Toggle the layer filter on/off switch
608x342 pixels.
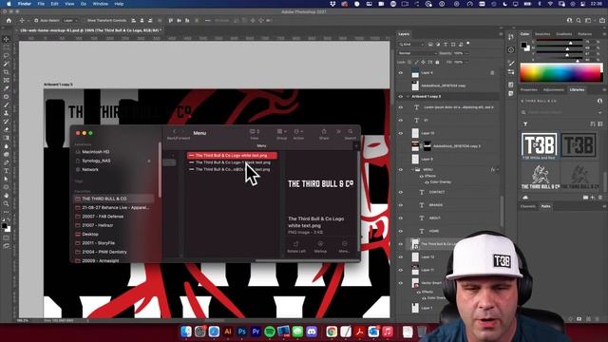(x=468, y=44)
